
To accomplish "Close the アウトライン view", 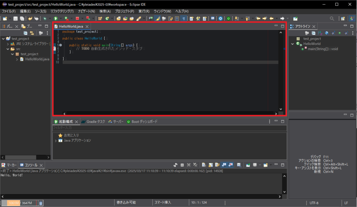I will [314, 26].
